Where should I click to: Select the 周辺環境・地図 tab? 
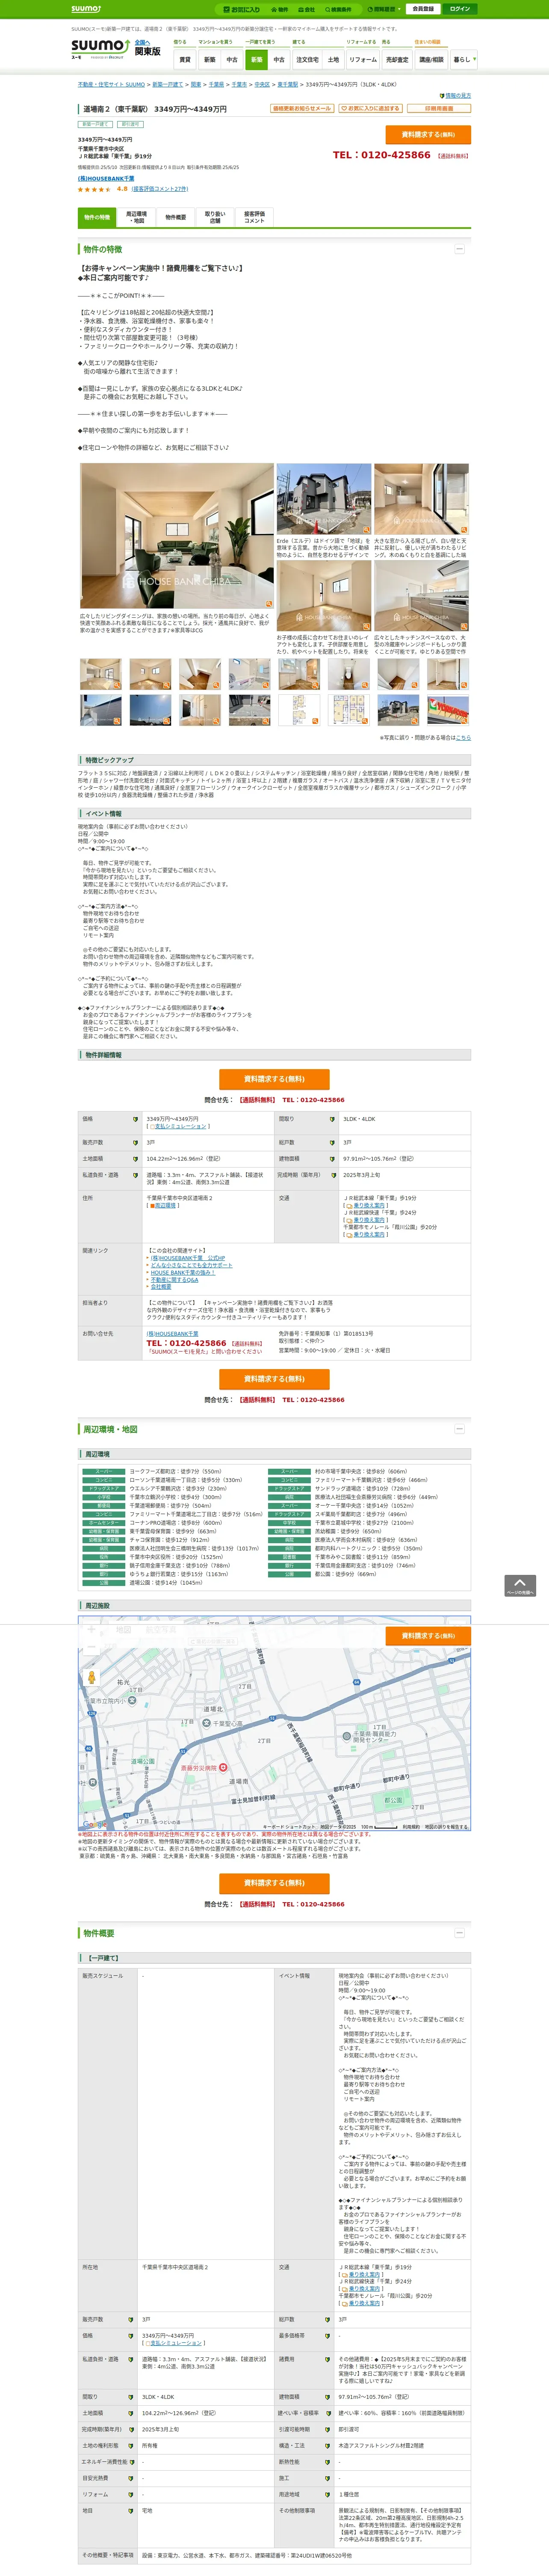(136, 217)
